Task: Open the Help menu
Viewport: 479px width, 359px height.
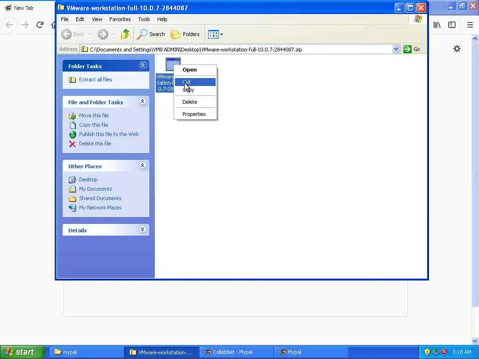Action: point(162,19)
